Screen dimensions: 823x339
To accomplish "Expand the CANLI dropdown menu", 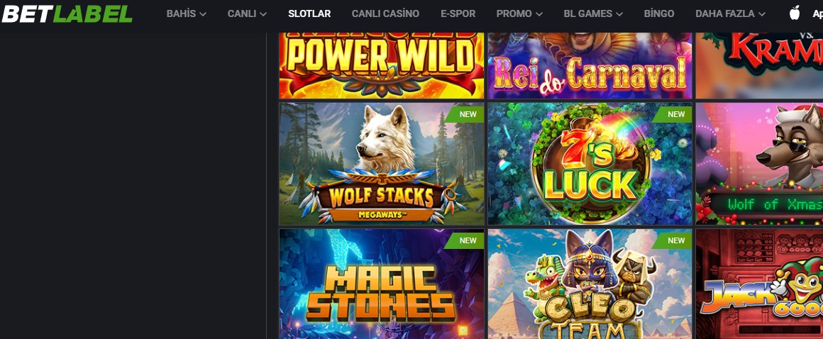I will coord(247,13).
